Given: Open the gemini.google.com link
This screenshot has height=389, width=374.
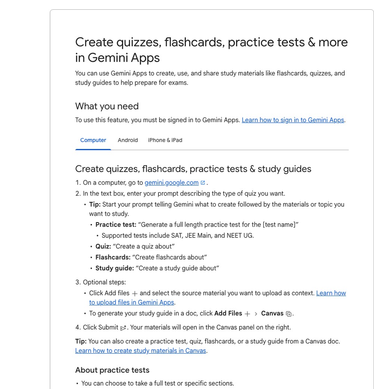Looking at the screenshot, I should [171, 183].
